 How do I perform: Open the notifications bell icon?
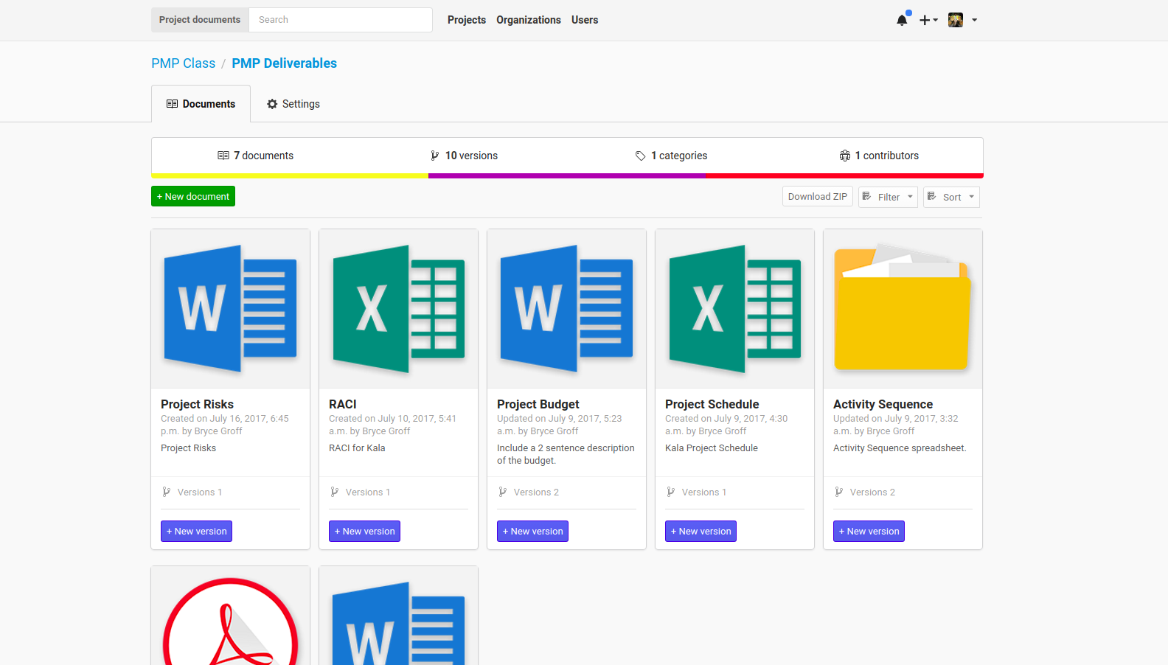pos(902,20)
